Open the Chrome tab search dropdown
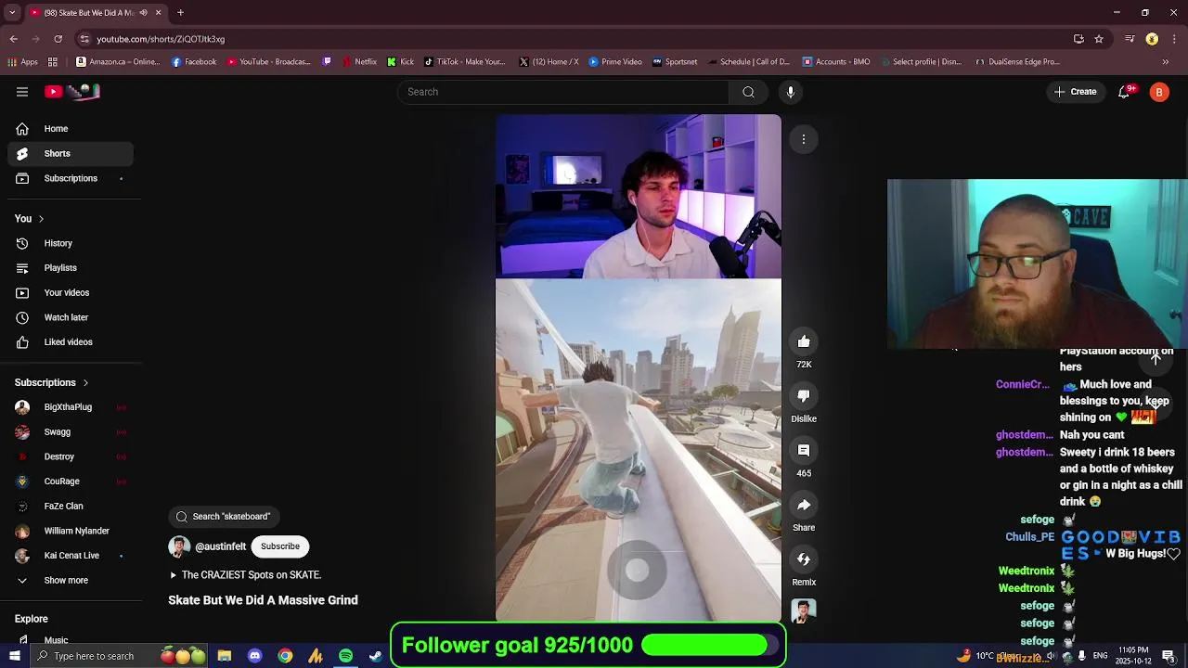 pyautogui.click(x=13, y=13)
